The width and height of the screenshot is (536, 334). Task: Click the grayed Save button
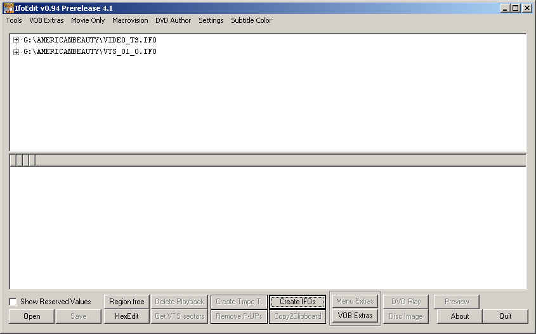coord(79,316)
